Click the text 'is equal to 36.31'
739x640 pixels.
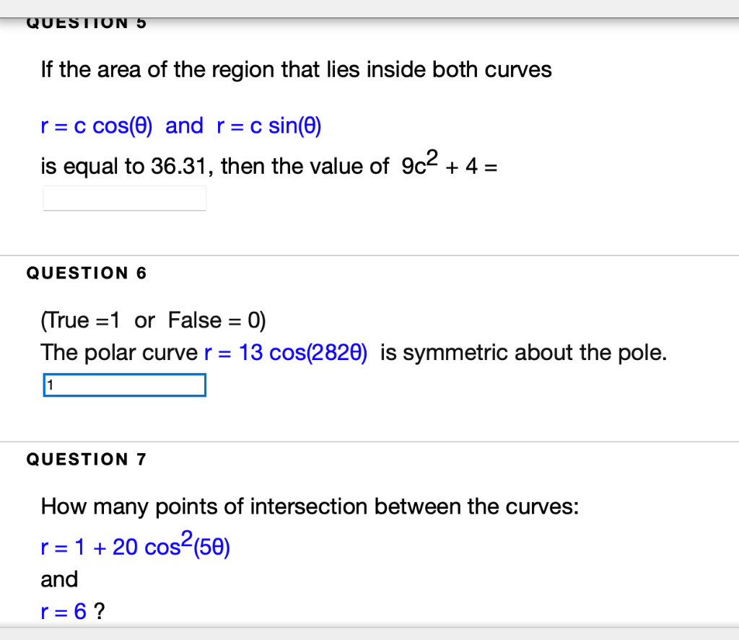(123, 166)
